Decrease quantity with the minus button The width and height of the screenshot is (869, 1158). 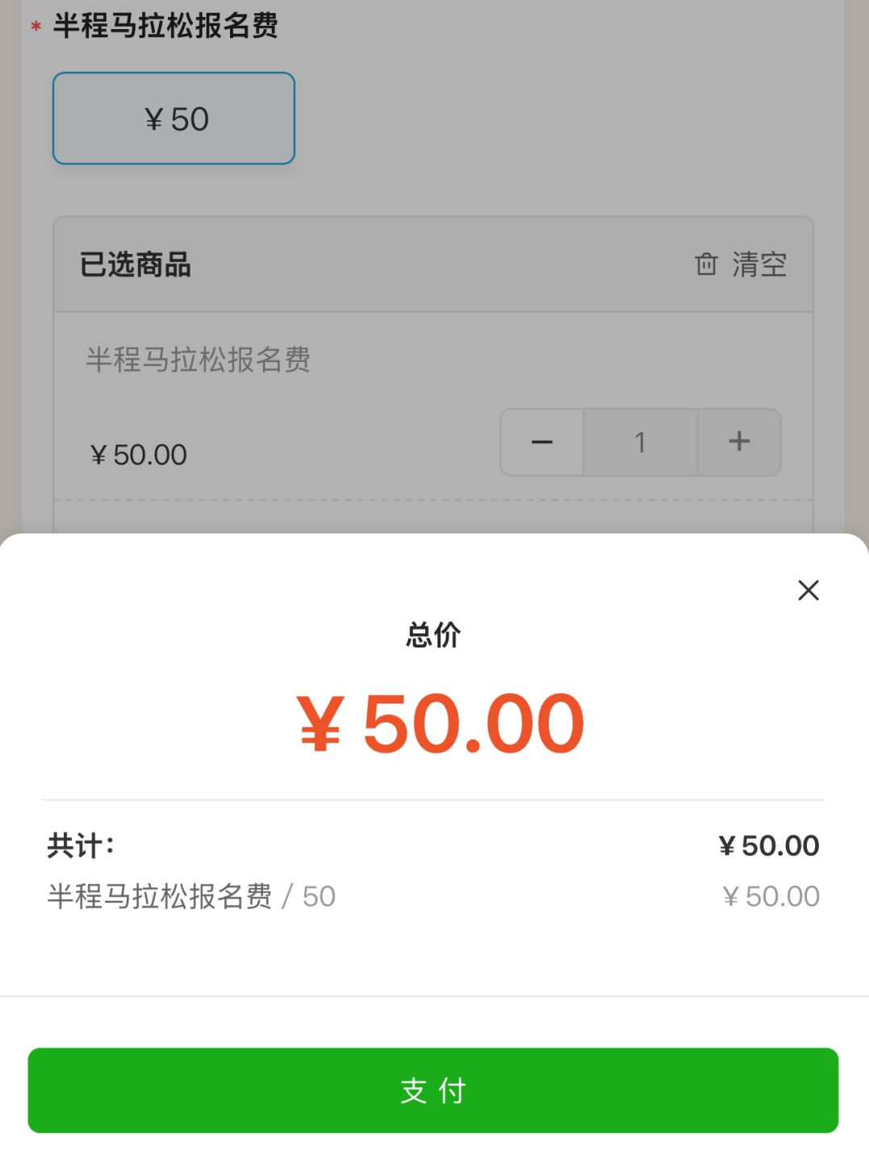[x=542, y=442]
